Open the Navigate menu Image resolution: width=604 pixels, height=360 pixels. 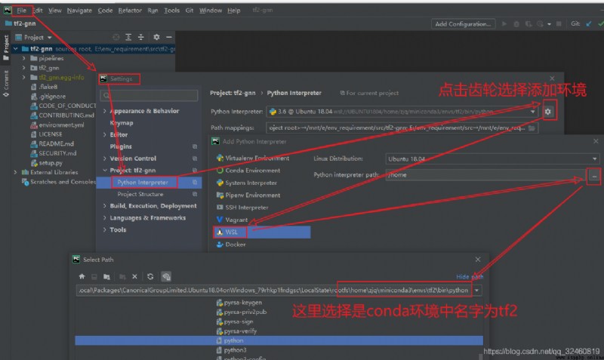click(x=79, y=11)
